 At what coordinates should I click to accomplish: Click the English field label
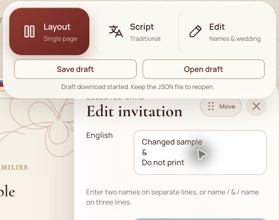coord(99,135)
